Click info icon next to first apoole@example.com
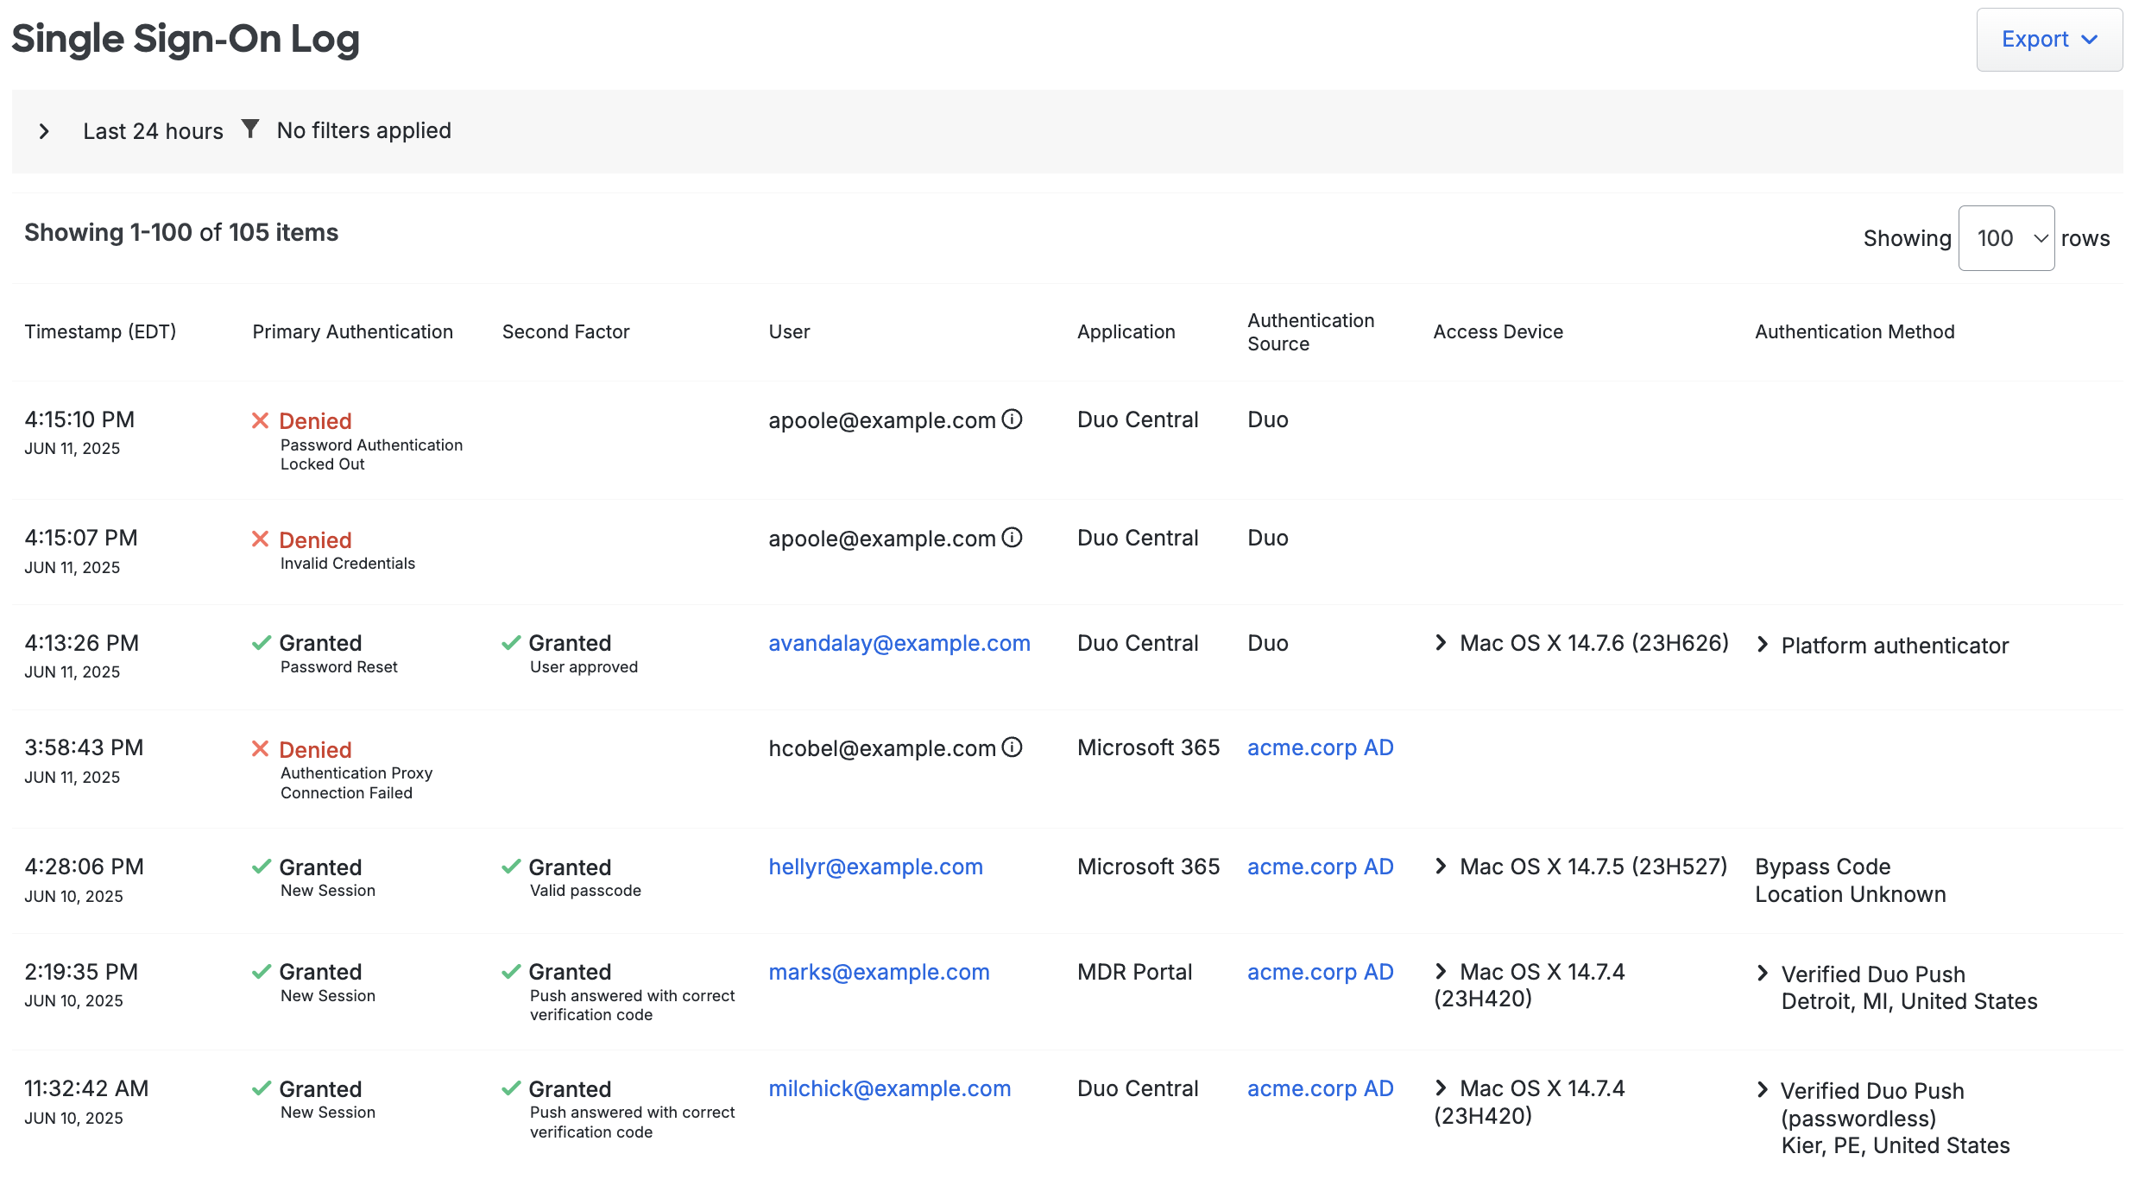The height and width of the screenshot is (1179, 2145). [1012, 419]
